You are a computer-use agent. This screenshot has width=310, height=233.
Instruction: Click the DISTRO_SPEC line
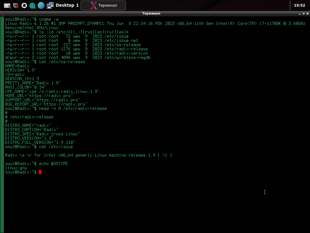[x=42, y=134]
